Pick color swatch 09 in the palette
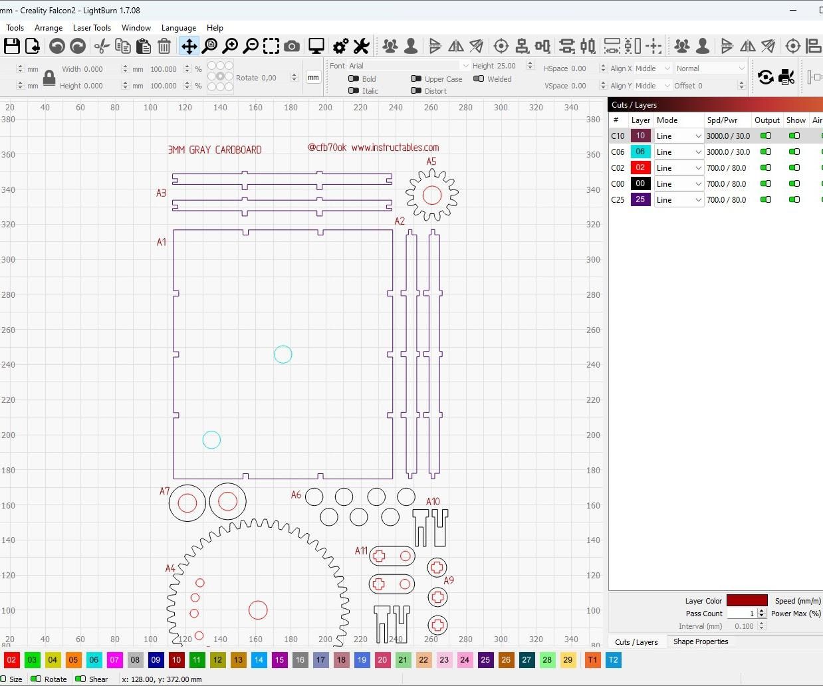This screenshot has height=686, width=823. 156,660
